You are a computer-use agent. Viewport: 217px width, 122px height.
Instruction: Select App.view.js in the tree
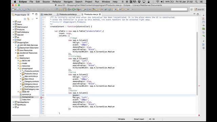point(29,79)
